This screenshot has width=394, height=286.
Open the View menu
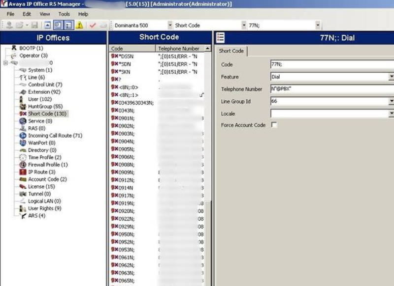click(45, 14)
